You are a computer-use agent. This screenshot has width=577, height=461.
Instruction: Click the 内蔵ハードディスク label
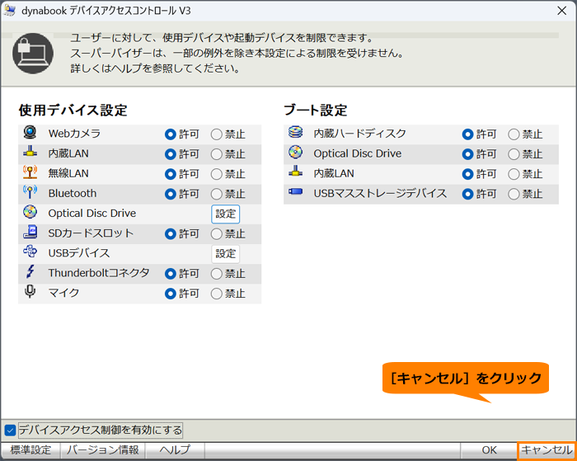click(359, 134)
